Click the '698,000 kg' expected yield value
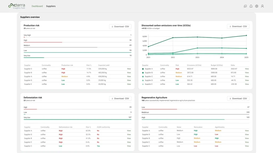Screen dimensions: 273x153 (103, 76)
